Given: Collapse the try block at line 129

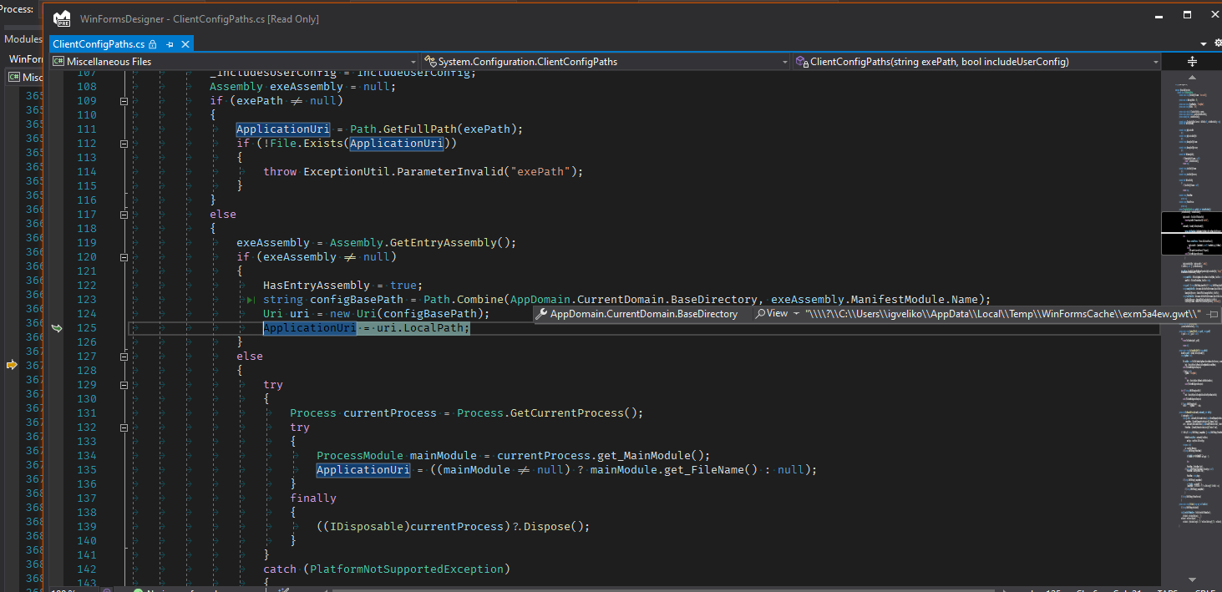Looking at the screenshot, I should point(124,385).
